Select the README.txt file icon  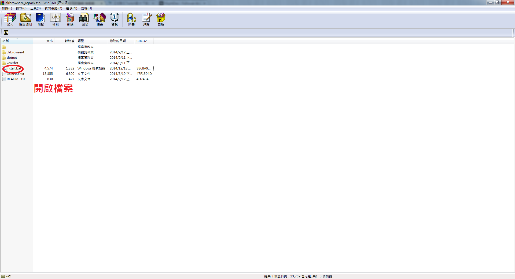pyautogui.click(x=4, y=79)
